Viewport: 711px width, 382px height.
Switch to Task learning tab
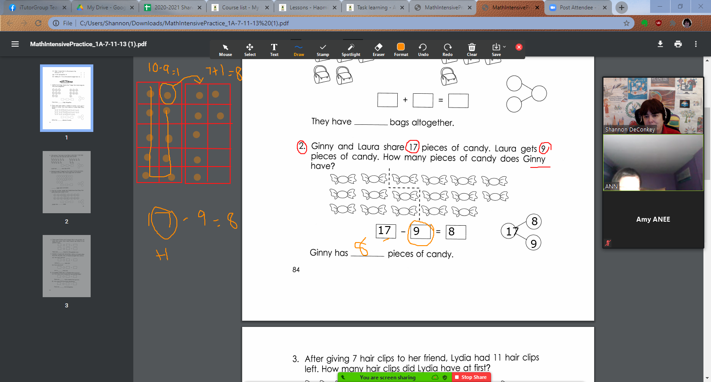pyautogui.click(x=375, y=8)
